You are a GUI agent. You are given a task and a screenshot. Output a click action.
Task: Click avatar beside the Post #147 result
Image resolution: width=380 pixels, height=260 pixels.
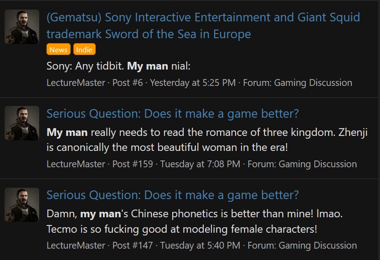tap(22, 205)
